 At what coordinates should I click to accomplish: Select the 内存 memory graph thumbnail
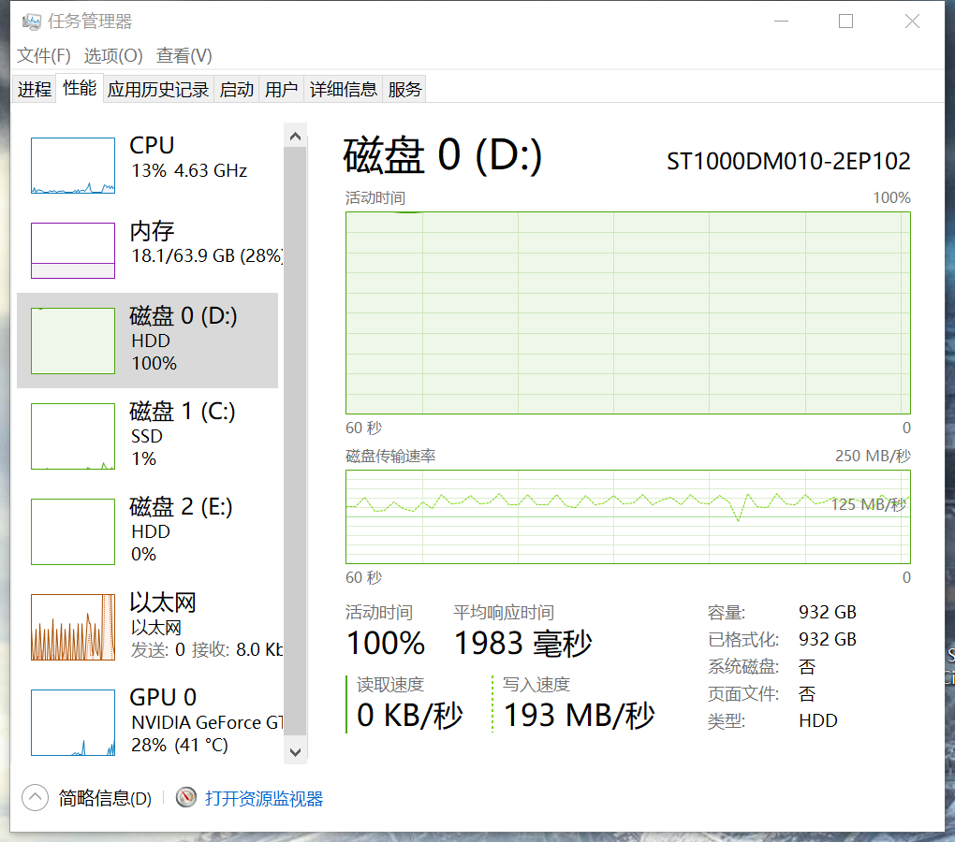[73, 250]
